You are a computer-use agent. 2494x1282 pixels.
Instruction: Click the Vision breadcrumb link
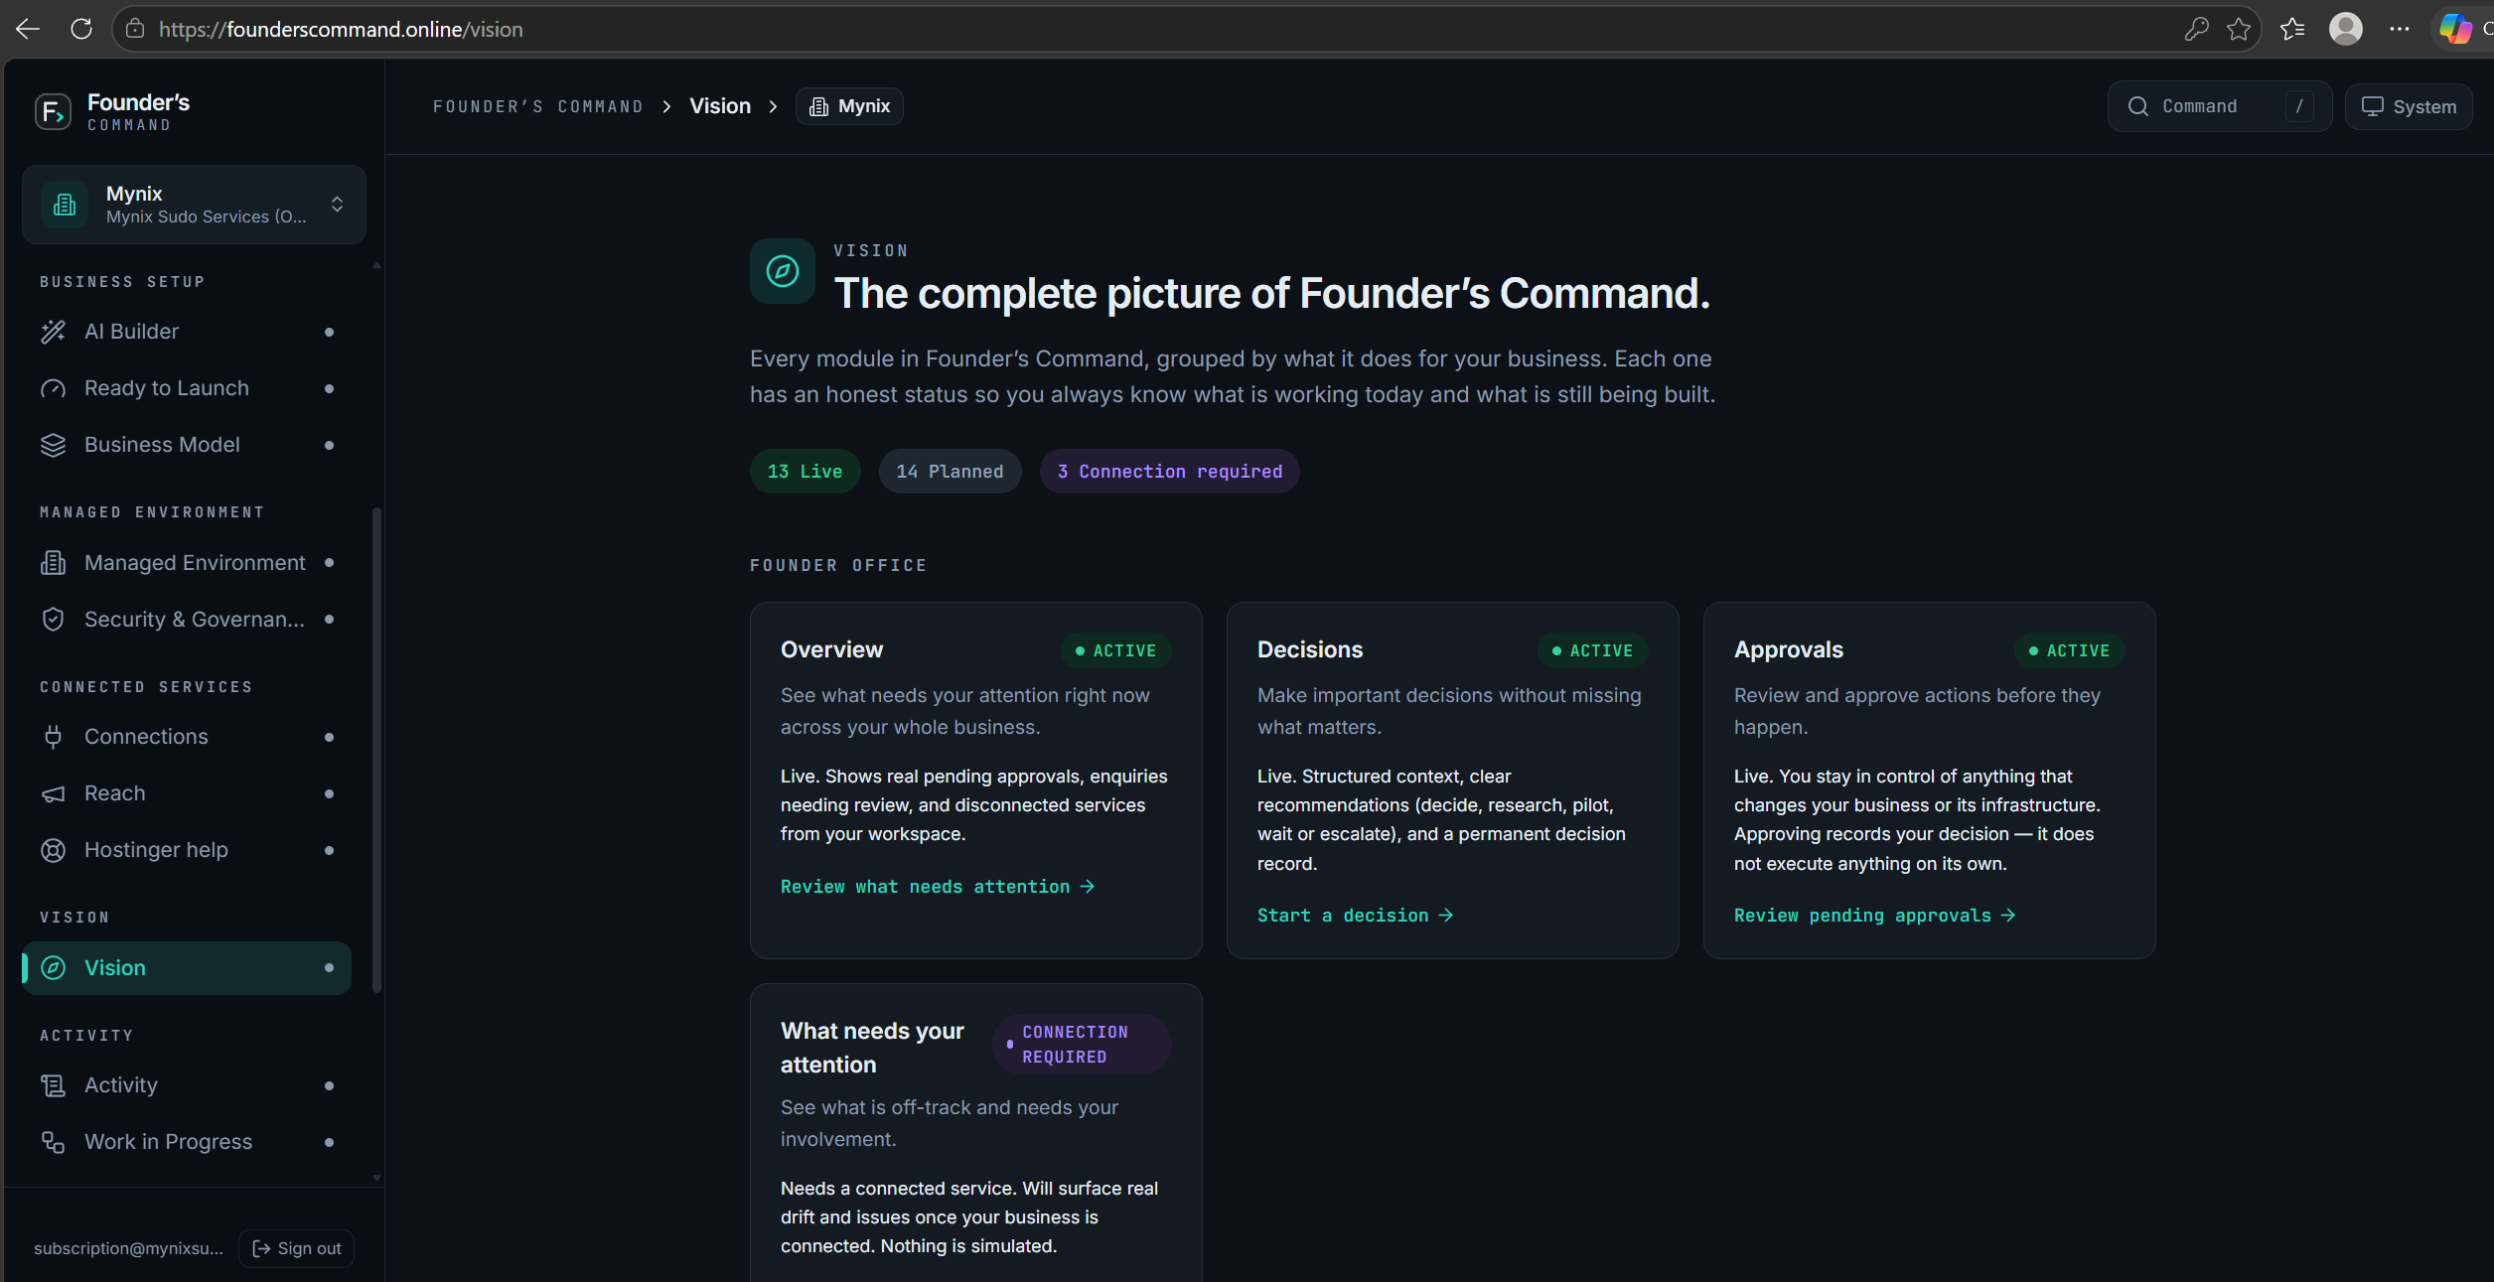coord(720,106)
